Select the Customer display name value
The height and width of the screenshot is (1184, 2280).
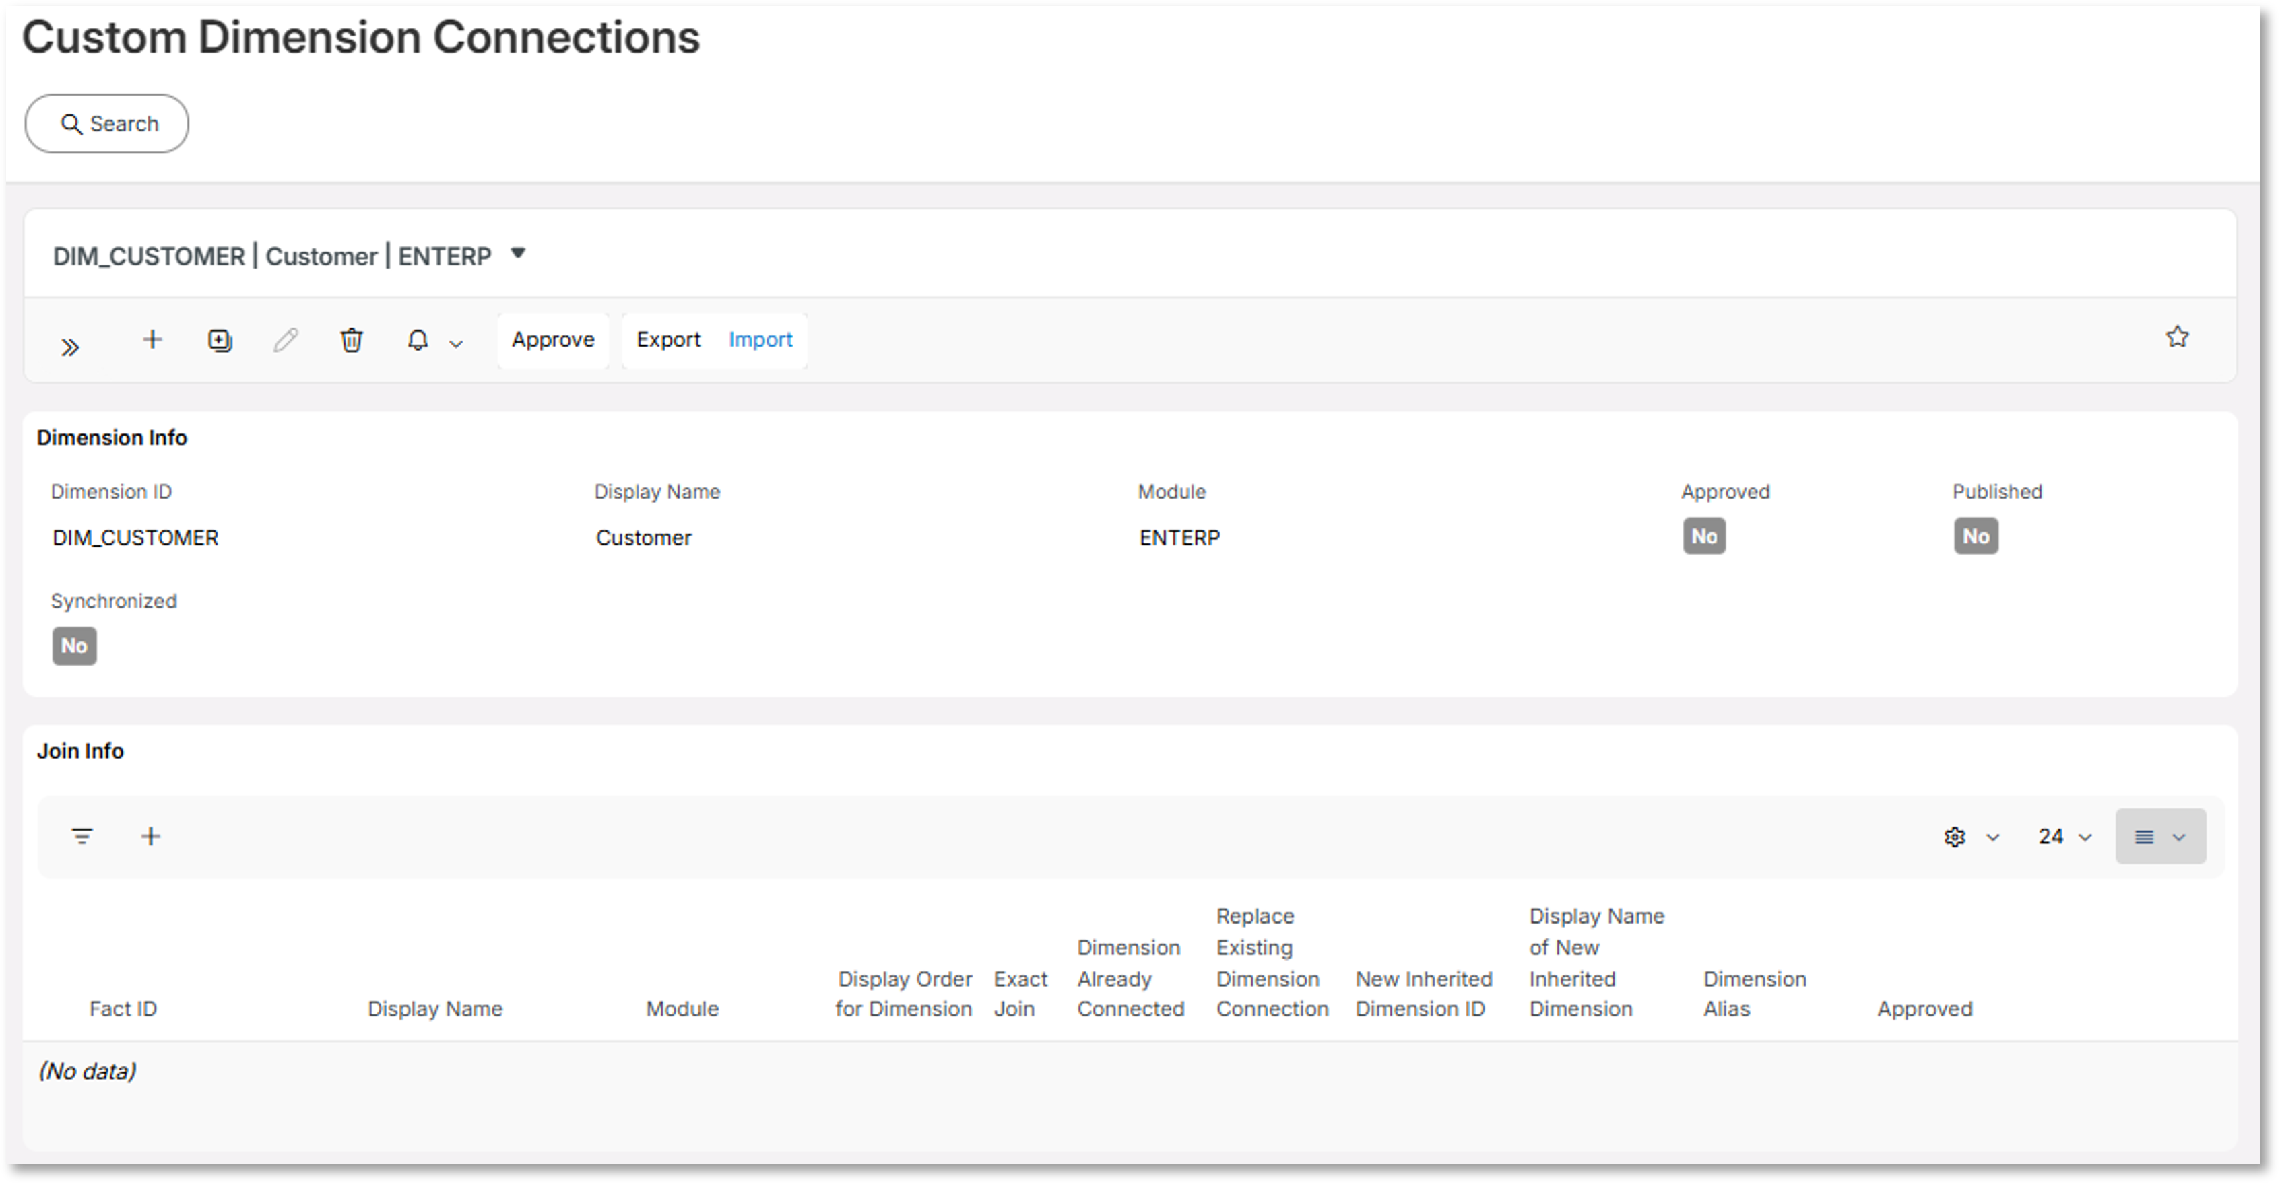coord(643,538)
